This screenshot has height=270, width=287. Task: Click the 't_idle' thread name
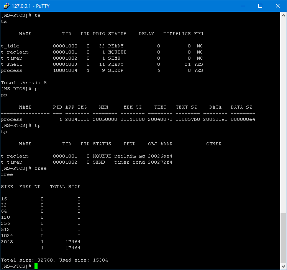(x=10, y=46)
